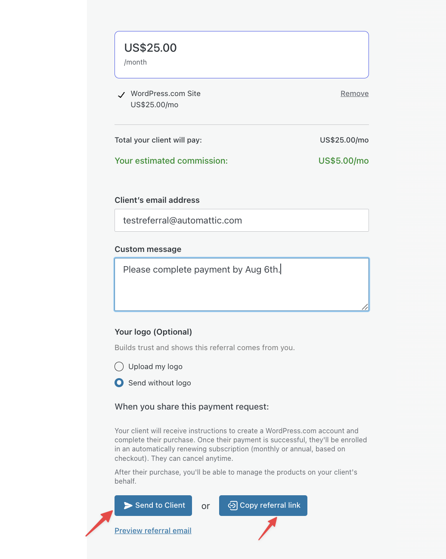Focus the Client's email address field
Screen dimensions: 446x559
pyautogui.click(x=242, y=220)
